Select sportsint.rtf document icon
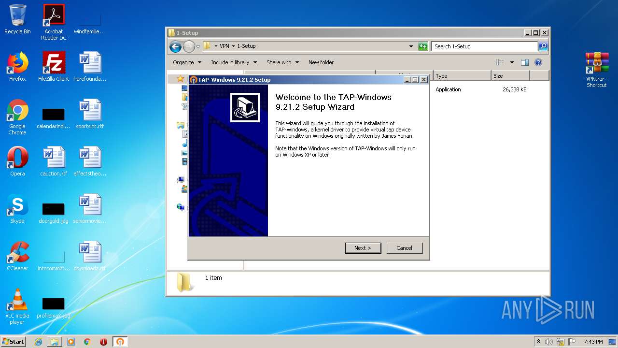Viewport: 618px width, 348px height. click(90, 114)
